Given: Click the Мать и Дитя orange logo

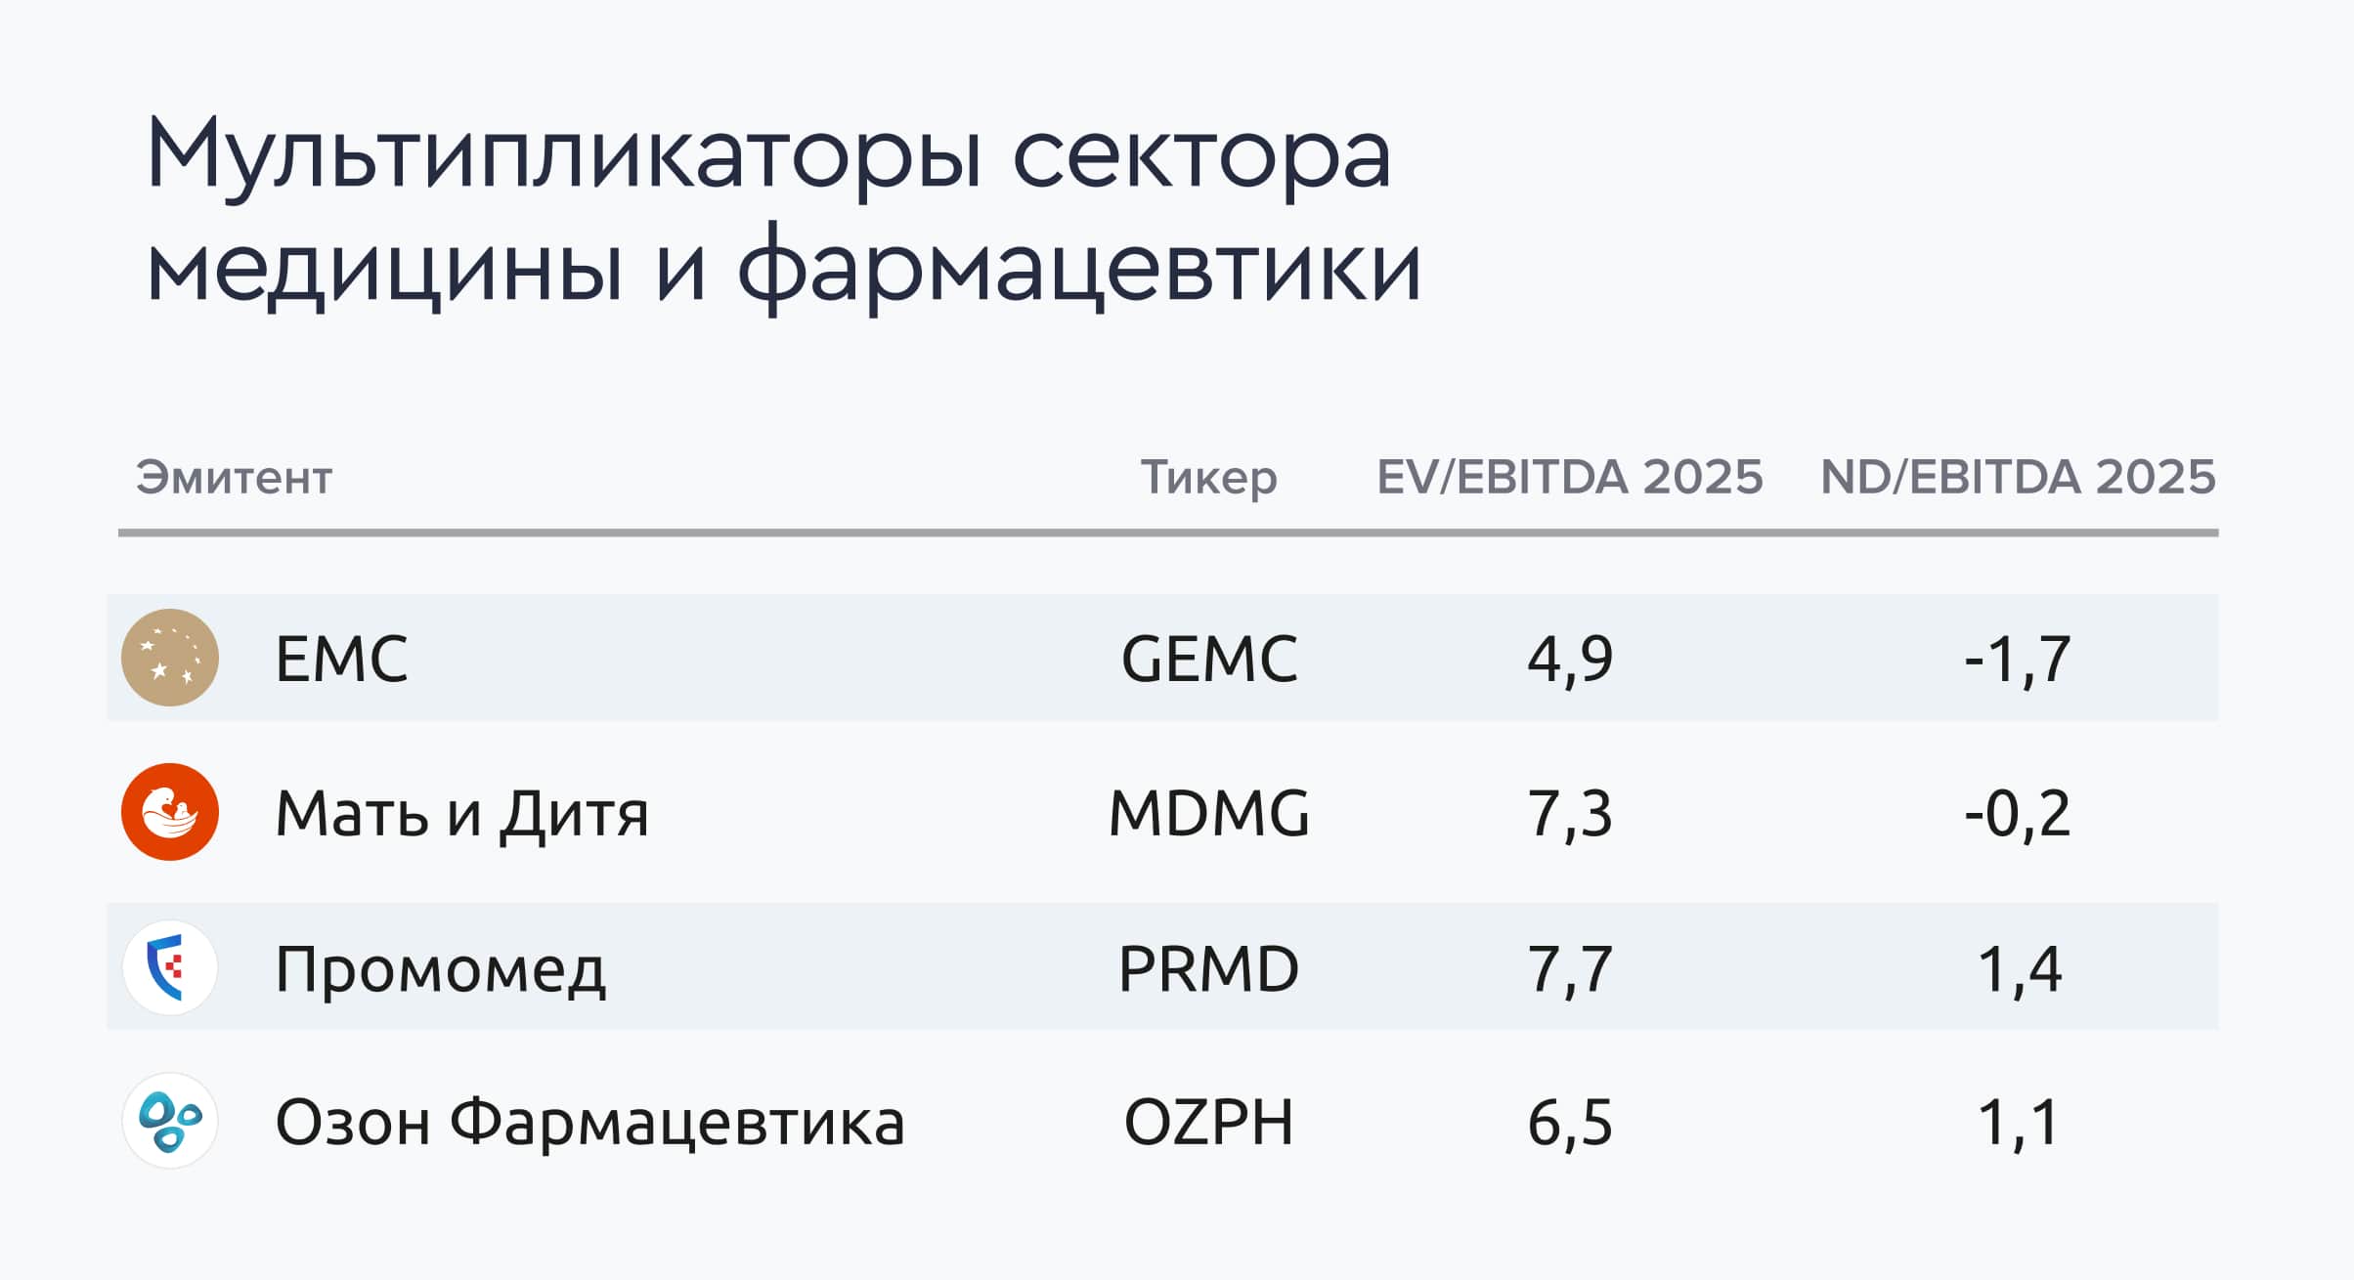Looking at the screenshot, I should (x=170, y=812).
